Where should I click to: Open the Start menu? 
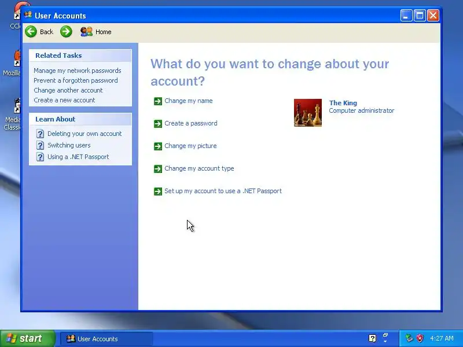[x=27, y=338]
